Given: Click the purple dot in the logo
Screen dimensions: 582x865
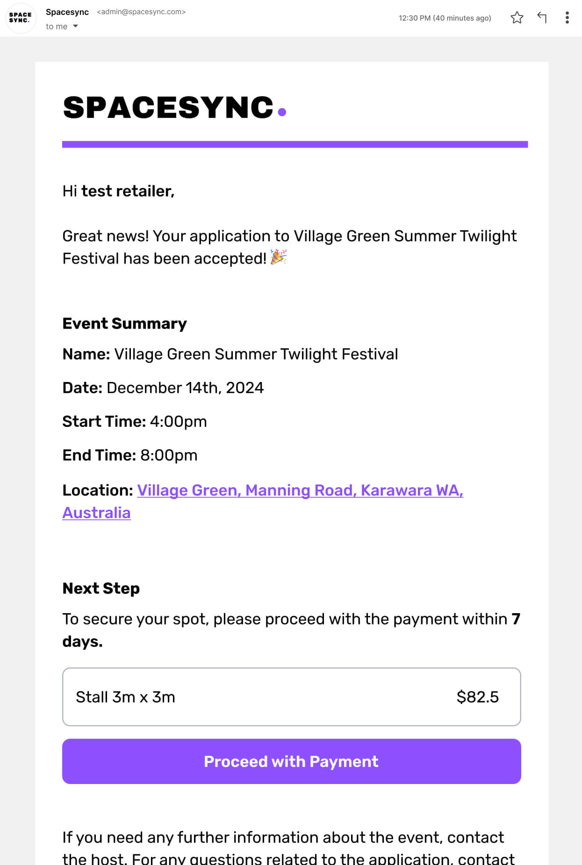Looking at the screenshot, I should point(282,112).
